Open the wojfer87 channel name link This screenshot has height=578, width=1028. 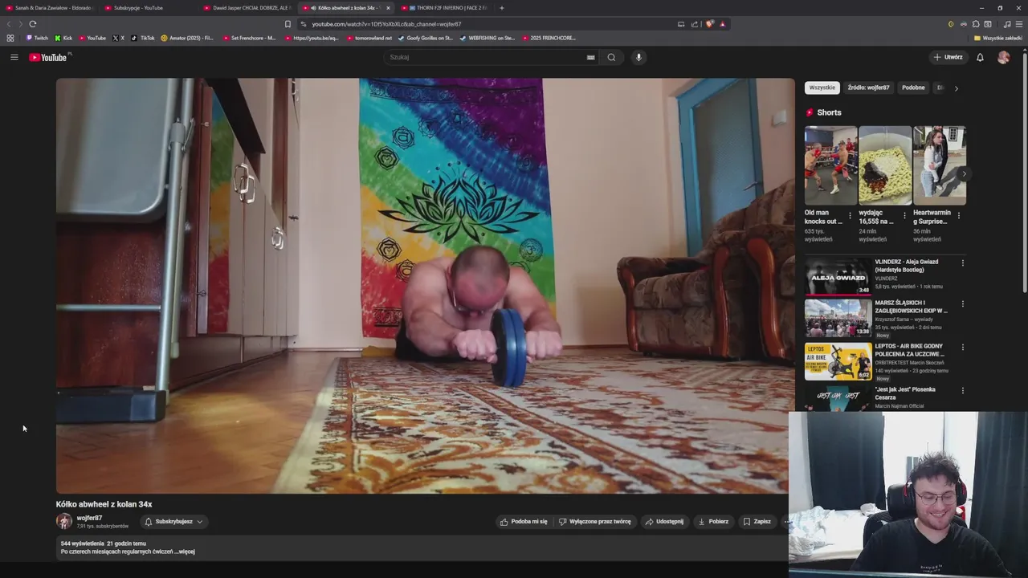pyautogui.click(x=89, y=518)
